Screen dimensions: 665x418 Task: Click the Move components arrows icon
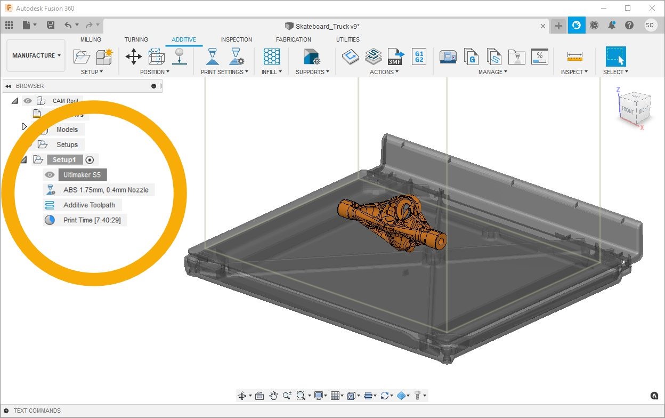(133, 57)
